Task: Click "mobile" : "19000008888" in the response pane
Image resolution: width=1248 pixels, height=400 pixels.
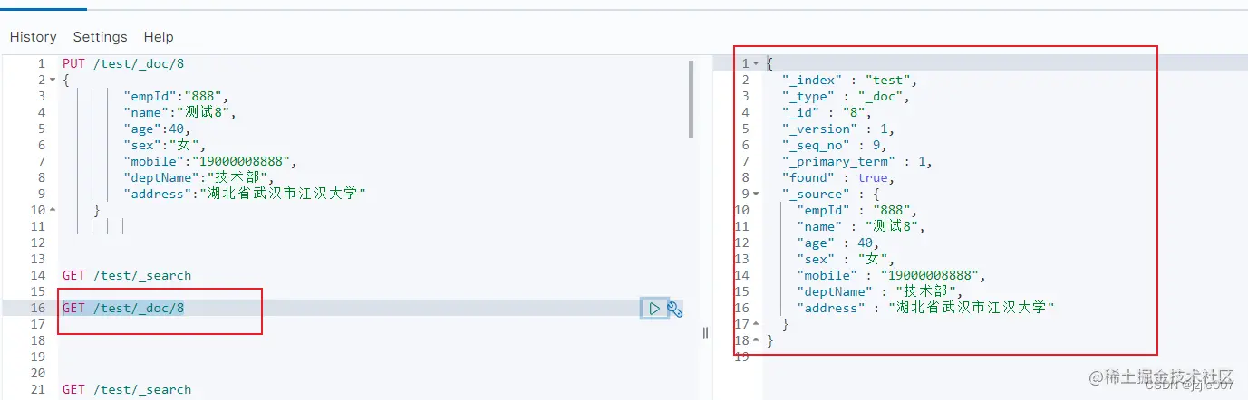Action: (x=891, y=276)
